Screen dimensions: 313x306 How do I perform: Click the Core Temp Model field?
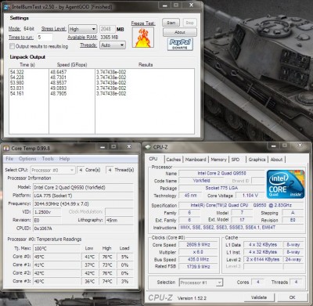(83, 188)
